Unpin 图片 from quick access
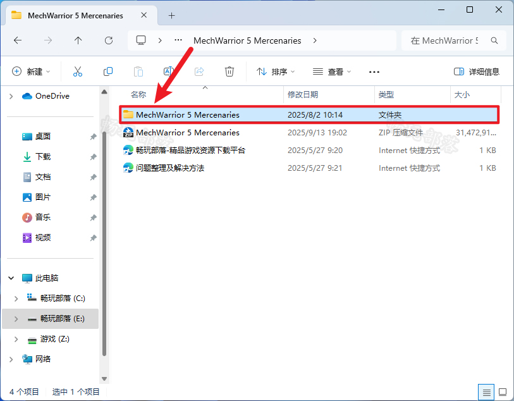The height and width of the screenshot is (401, 514). [94, 197]
